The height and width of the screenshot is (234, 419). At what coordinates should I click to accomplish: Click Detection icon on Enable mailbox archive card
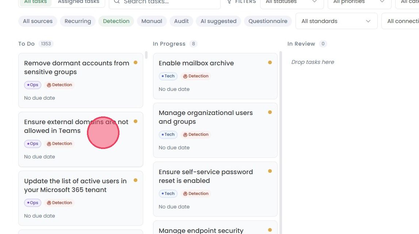point(185,76)
